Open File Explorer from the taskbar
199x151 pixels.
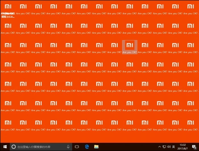coord(96,147)
